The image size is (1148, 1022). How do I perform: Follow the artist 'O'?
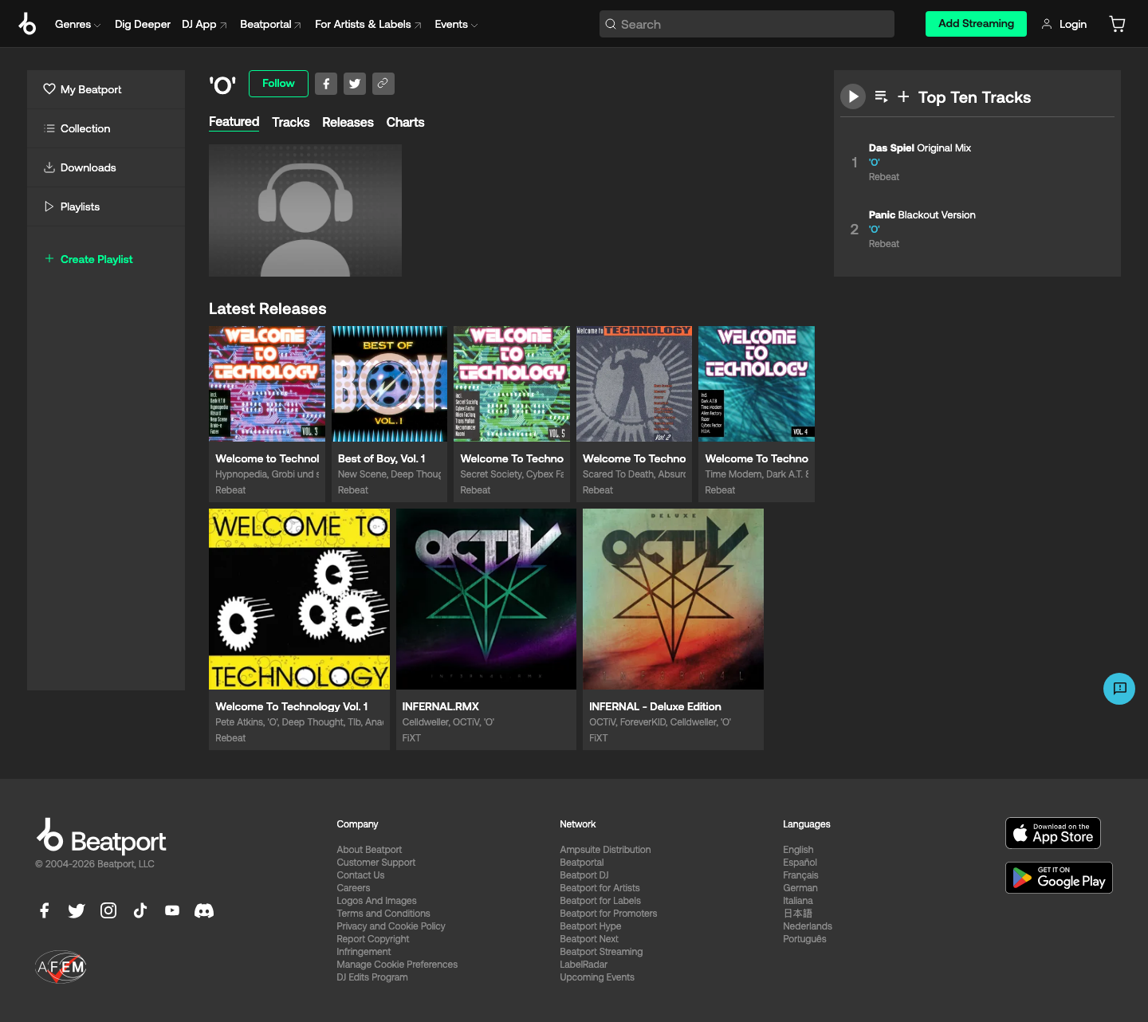click(278, 84)
